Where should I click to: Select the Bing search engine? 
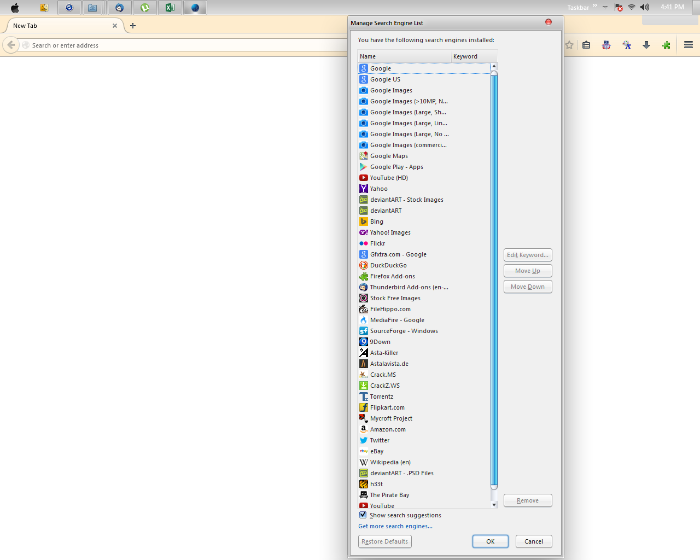(x=424, y=221)
